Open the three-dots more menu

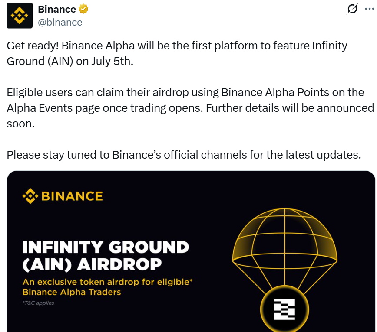369,9
